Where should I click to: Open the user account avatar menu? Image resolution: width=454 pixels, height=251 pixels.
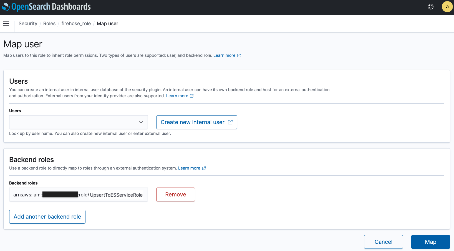coord(447,7)
